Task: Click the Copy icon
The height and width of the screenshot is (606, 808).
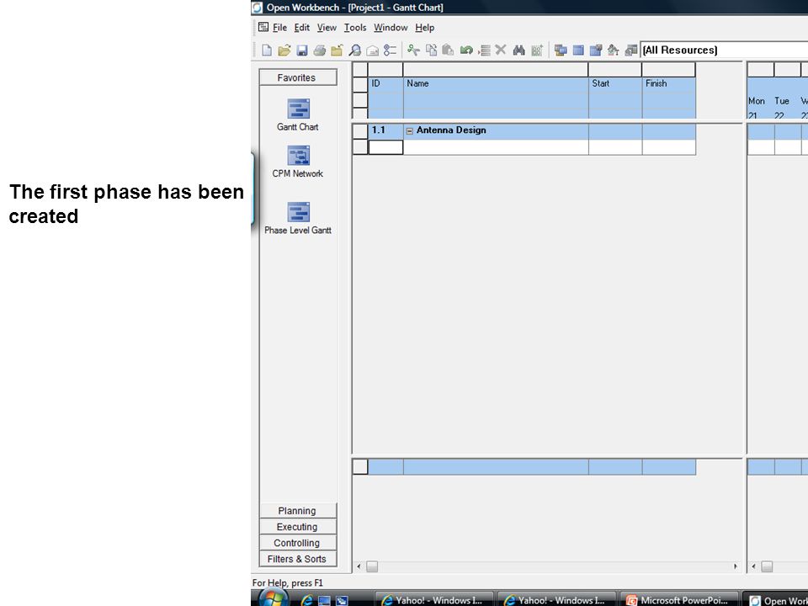Action: click(x=431, y=50)
